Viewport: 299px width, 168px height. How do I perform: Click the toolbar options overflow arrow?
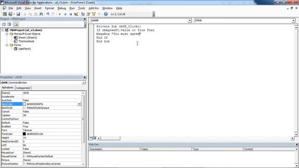point(154,14)
